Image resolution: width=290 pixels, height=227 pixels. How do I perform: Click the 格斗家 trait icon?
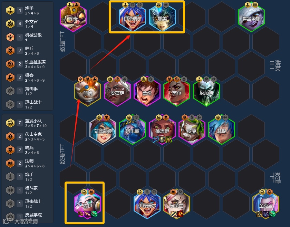point(10,190)
